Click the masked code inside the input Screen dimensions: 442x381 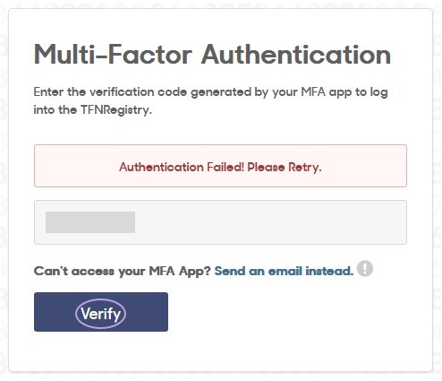[90, 222]
